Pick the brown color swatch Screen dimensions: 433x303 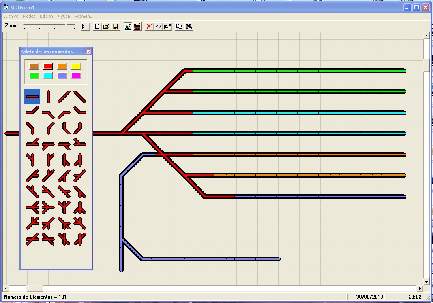tap(34, 66)
